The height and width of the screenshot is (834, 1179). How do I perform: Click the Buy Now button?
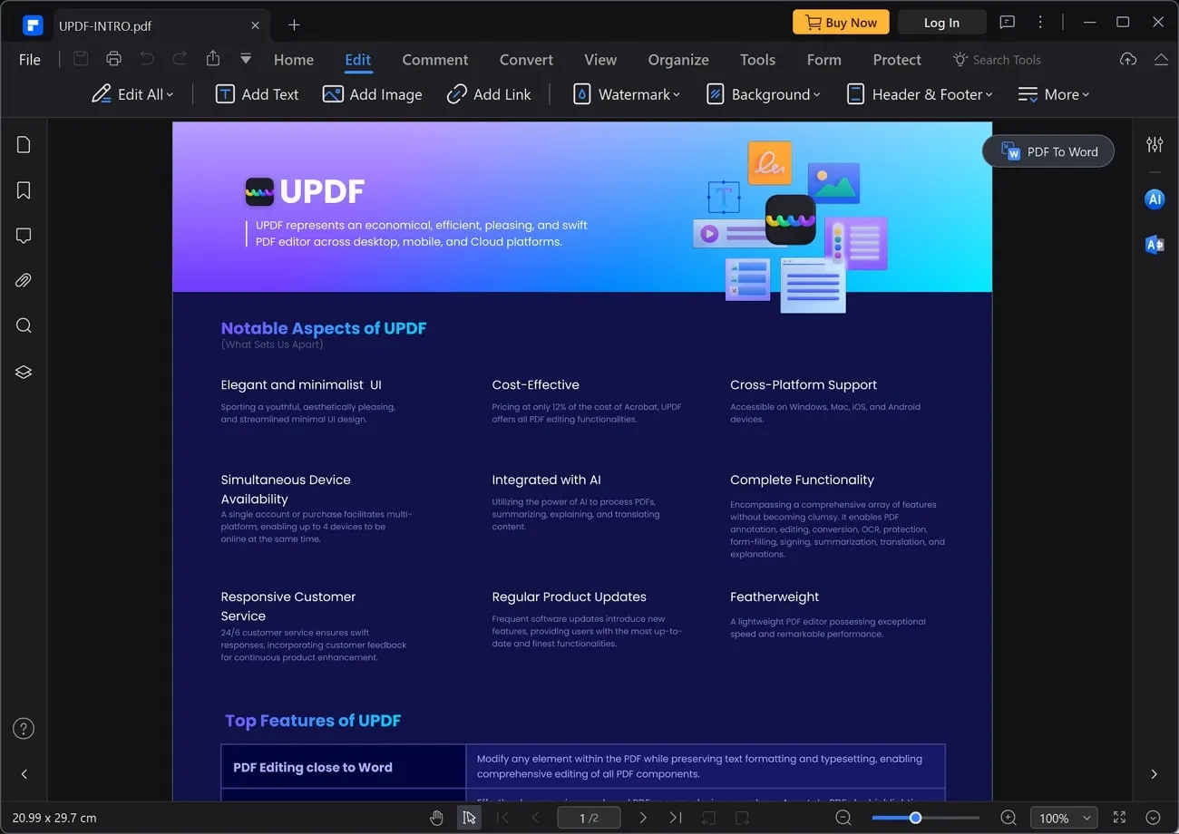click(841, 23)
